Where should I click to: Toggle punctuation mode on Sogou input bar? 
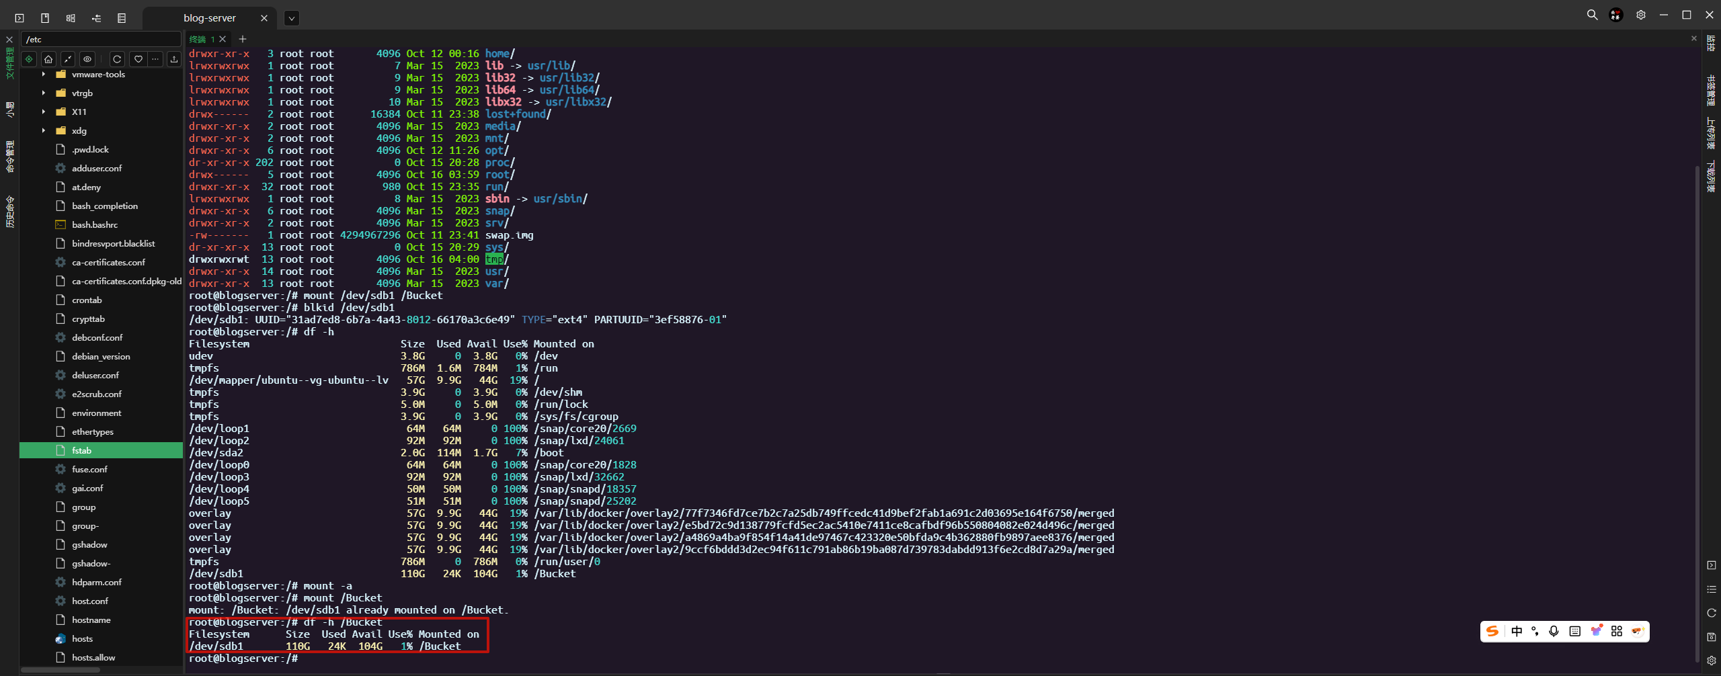[1535, 631]
